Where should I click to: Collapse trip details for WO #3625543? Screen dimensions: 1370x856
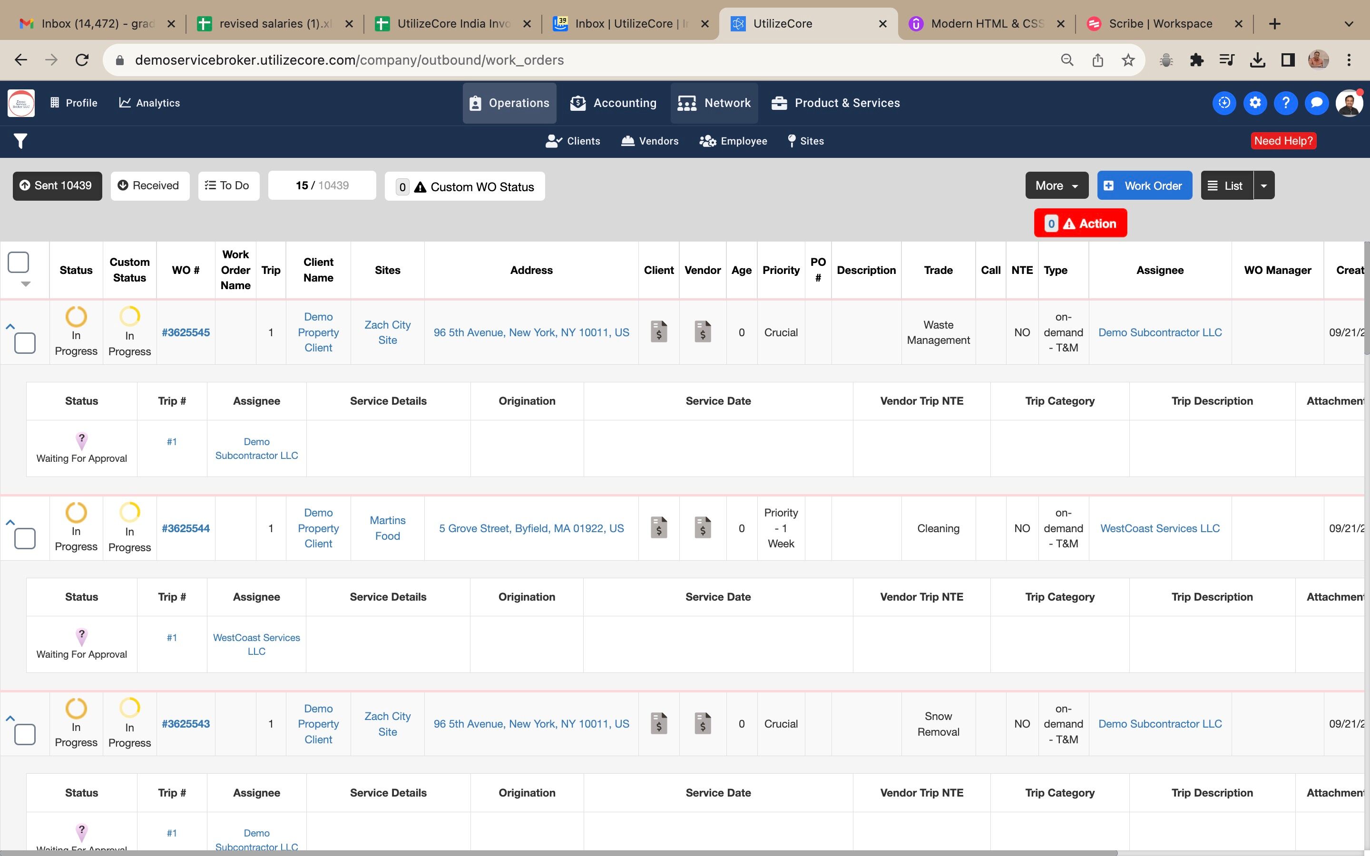tap(10, 719)
